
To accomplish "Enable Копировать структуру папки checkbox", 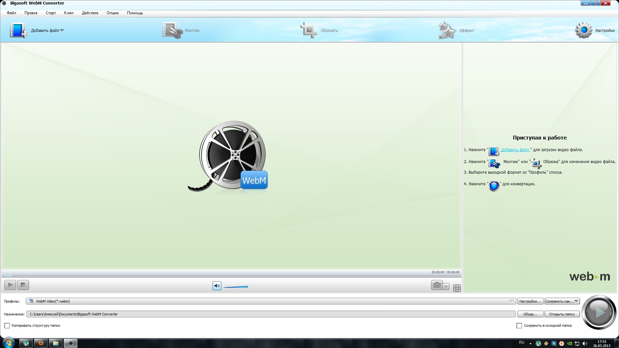I will (x=7, y=326).
